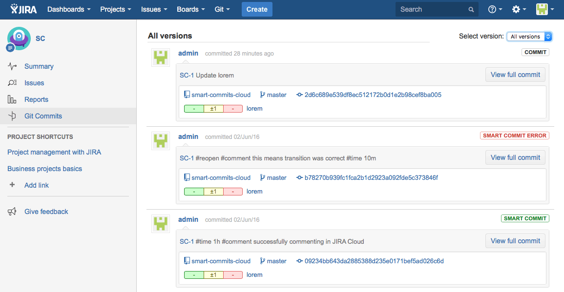This screenshot has width=564, height=292.
Task: Click the Give feedback megaphone icon
Action: [x=12, y=212]
